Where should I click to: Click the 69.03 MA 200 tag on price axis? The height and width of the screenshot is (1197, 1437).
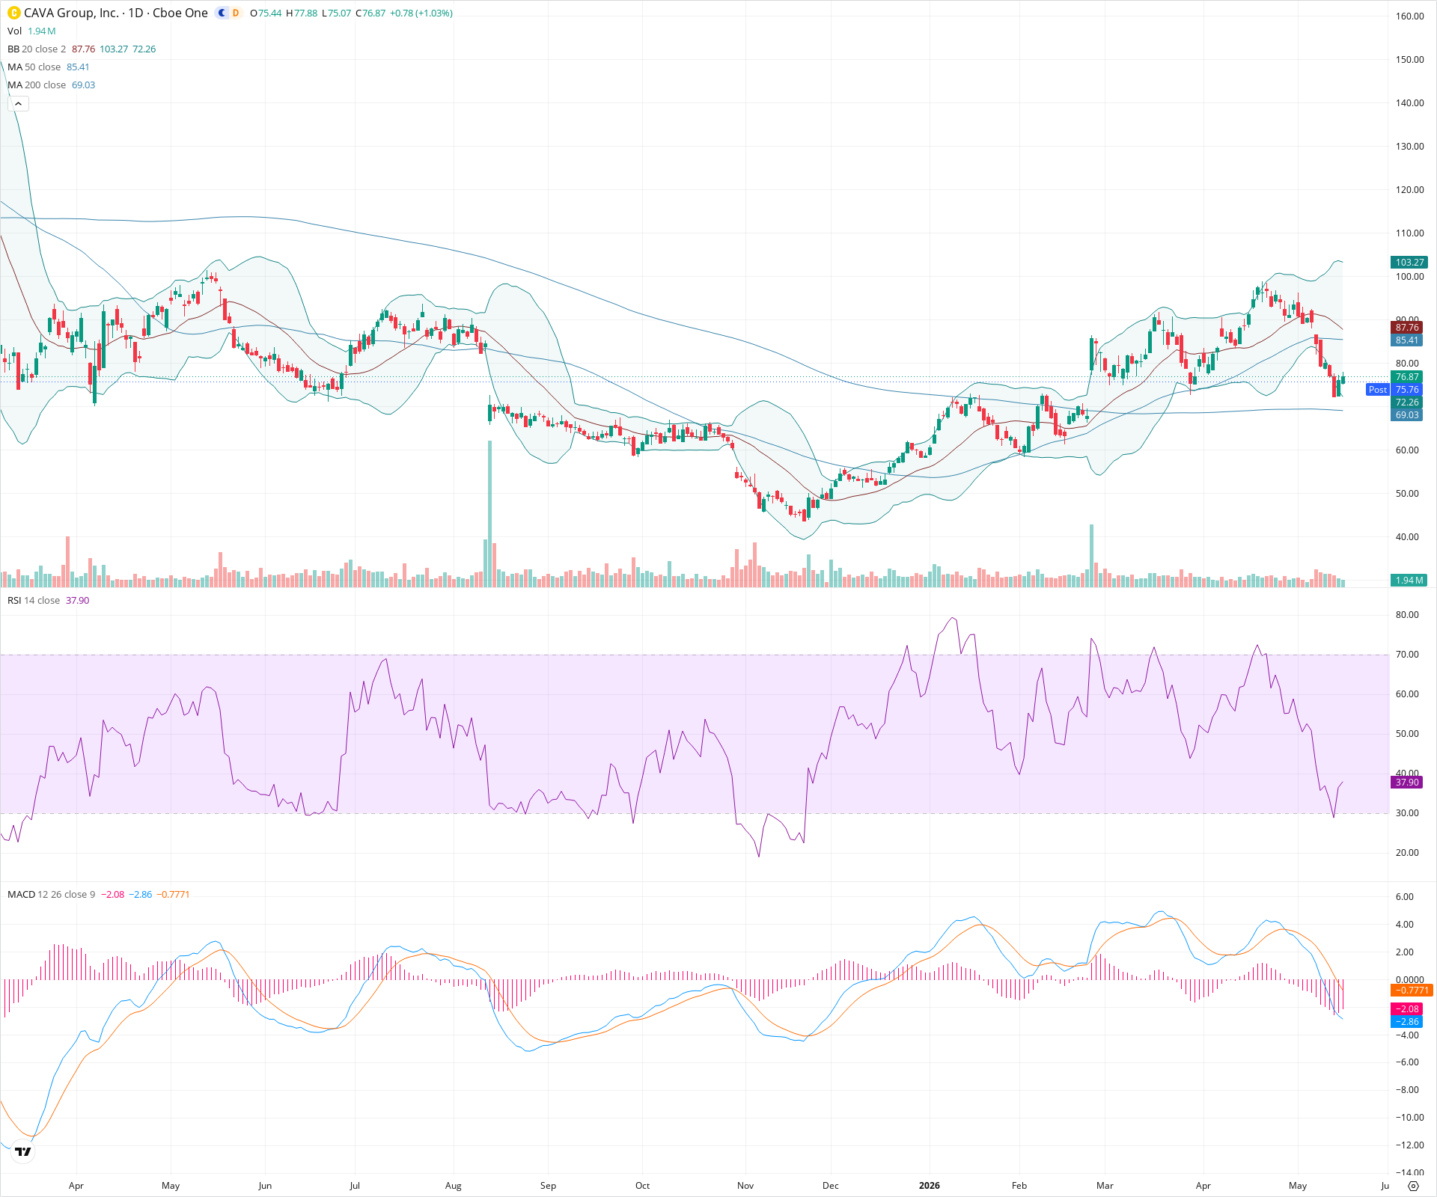[1407, 415]
